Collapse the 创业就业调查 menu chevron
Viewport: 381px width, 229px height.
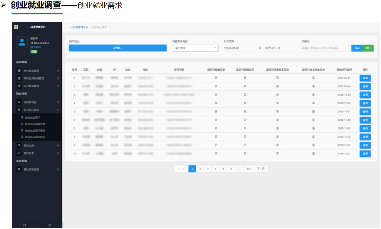pos(58,110)
